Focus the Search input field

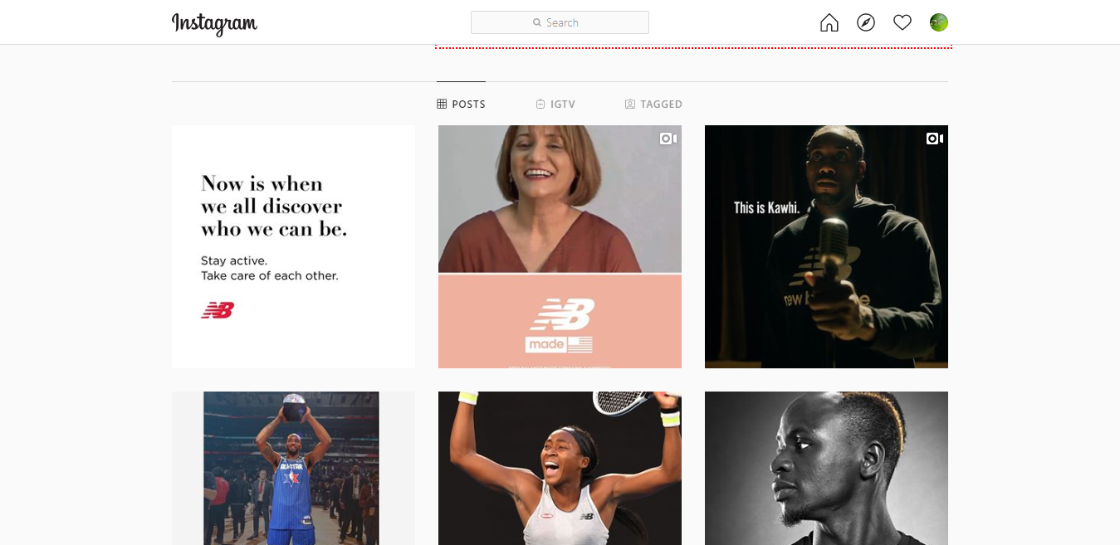(560, 22)
